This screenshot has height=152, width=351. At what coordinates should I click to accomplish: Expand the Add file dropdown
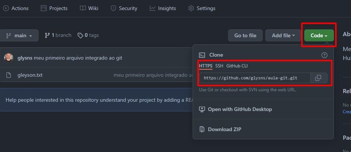[x=283, y=35]
